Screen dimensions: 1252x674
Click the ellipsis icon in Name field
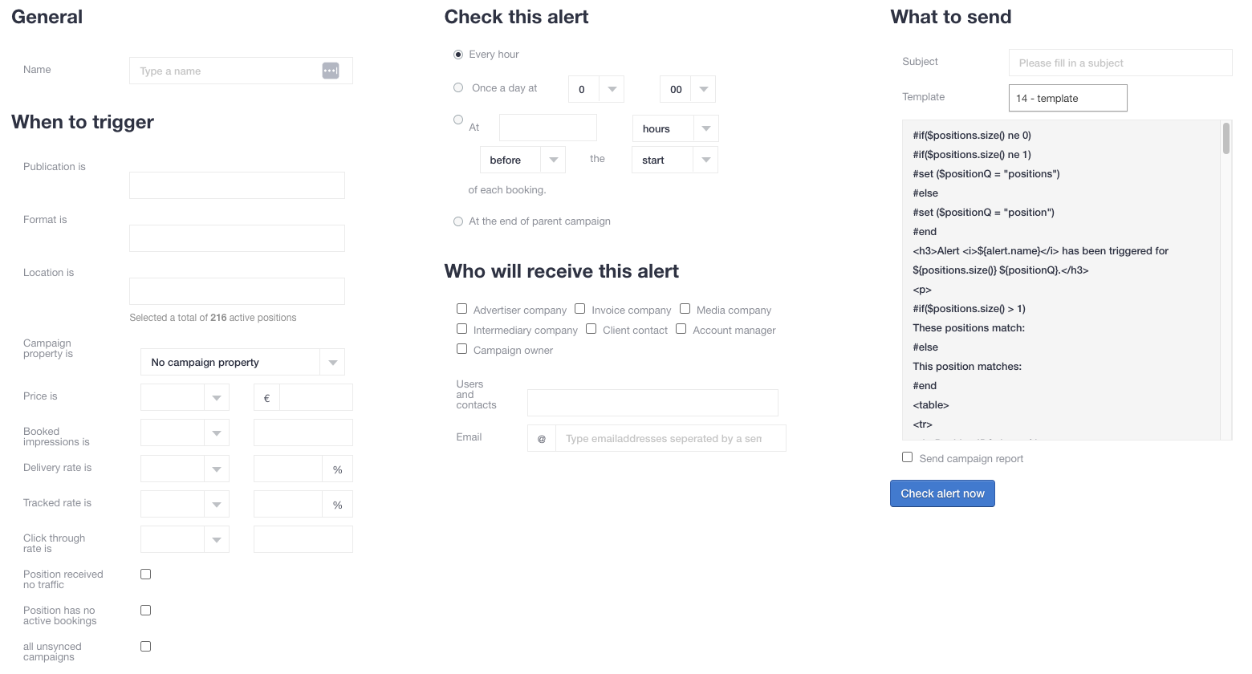coord(331,71)
